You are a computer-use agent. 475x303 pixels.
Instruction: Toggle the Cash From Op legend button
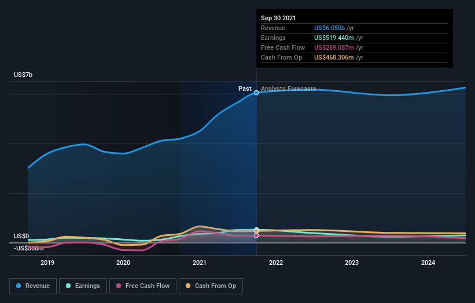(x=211, y=286)
